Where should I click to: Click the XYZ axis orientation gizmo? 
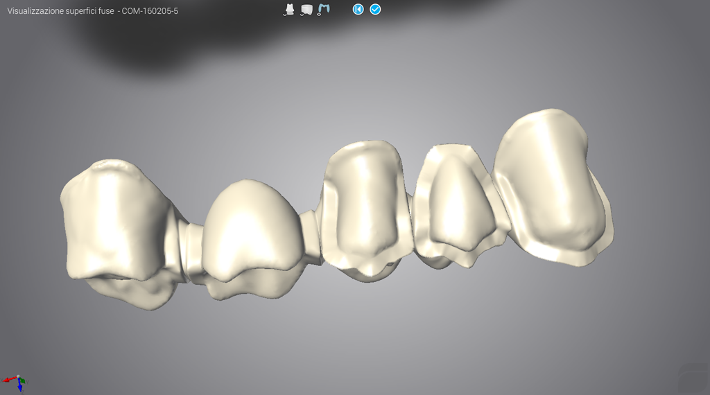(15, 383)
